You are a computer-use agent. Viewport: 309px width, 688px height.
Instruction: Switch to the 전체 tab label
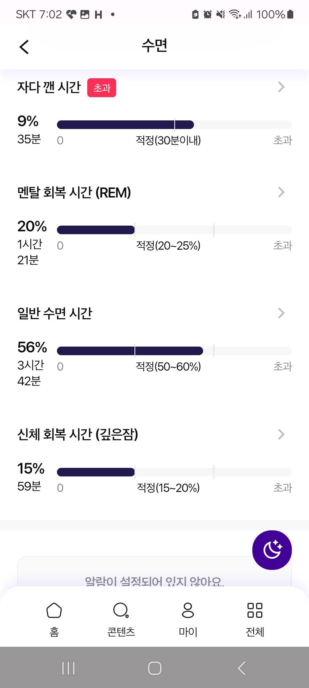(255, 632)
